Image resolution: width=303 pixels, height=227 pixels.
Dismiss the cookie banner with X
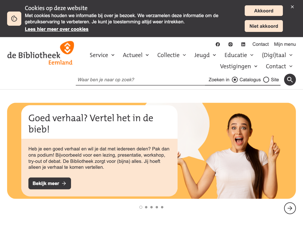click(292, 7)
